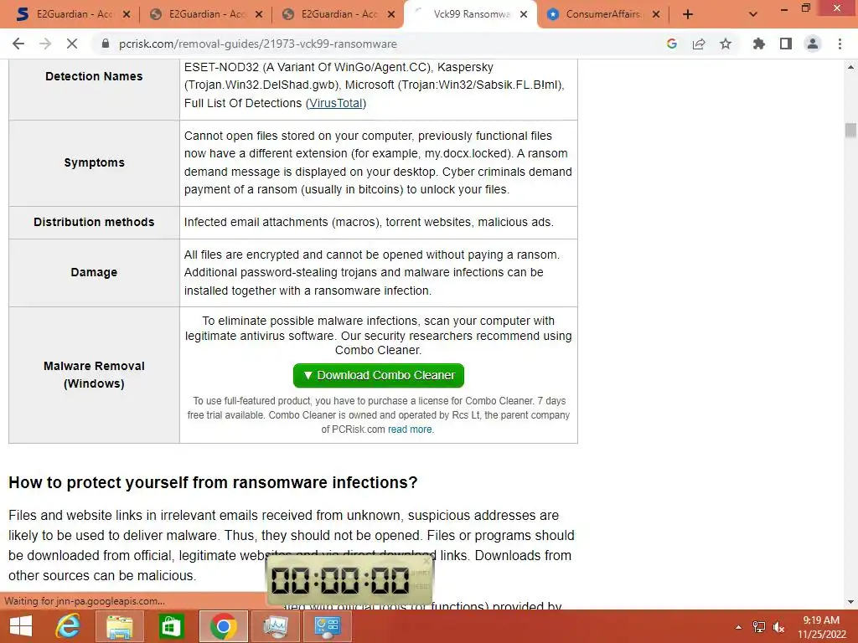This screenshot has width=858, height=643.
Task: Open the Windows Store taskbar icon
Action: [171, 626]
